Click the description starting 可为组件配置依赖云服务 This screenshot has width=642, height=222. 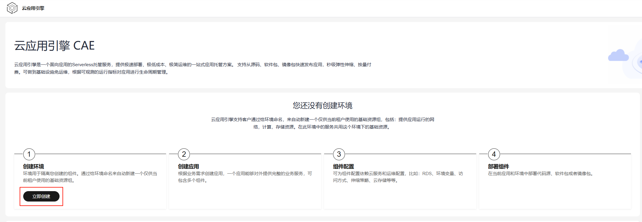click(x=398, y=177)
